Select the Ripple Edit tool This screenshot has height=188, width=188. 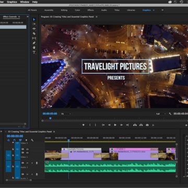[x=34, y=29]
